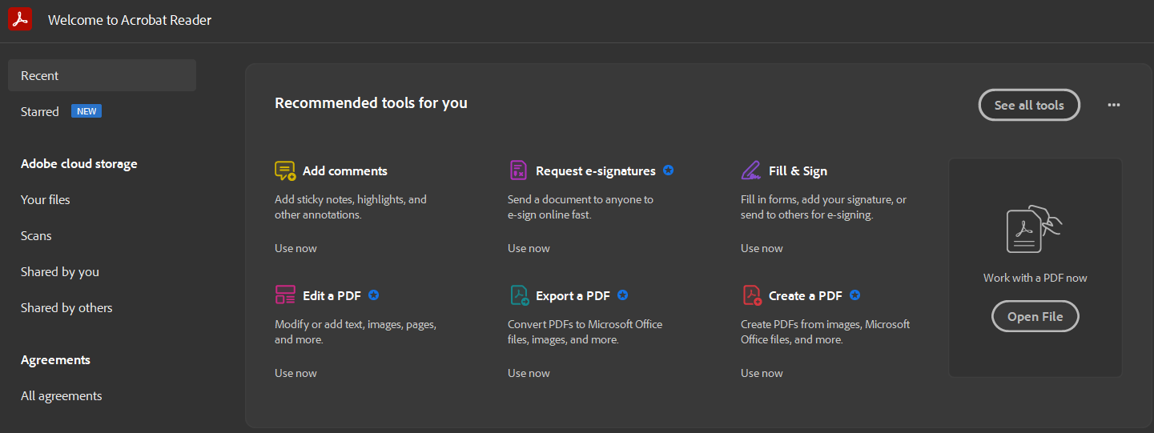Click the premium star badge beside Edit a PDF
The width and height of the screenshot is (1154, 433).
(x=374, y=295)
